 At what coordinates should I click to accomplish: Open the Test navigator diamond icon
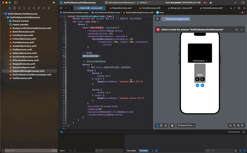click(x=34, y=8)
